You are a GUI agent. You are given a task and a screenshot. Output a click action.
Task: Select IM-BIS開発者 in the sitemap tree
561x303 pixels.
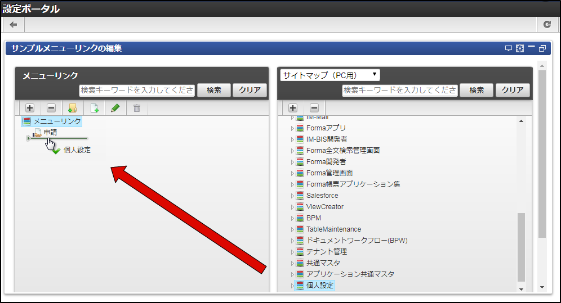pyautogui.click(x=327, y=139)
